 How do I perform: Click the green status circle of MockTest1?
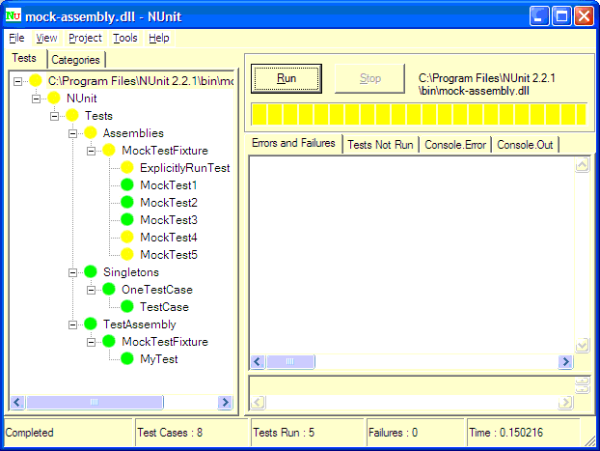coord(126,185)
